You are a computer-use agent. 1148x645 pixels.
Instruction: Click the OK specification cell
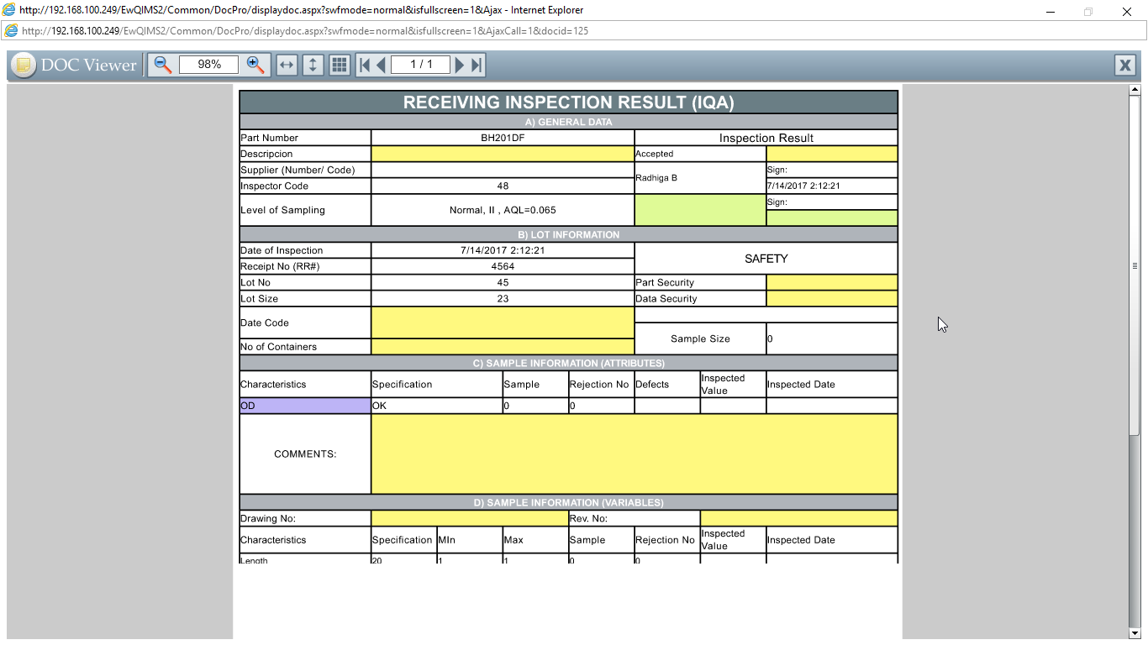(x=437, y=406)
